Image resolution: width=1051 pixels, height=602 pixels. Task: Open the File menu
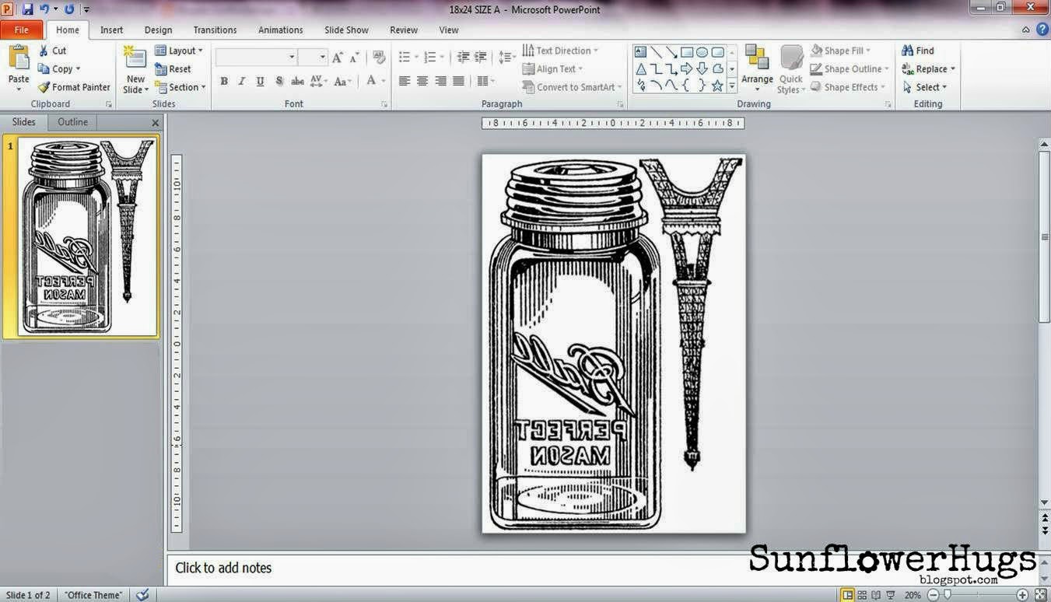click(x=22, y=29)
